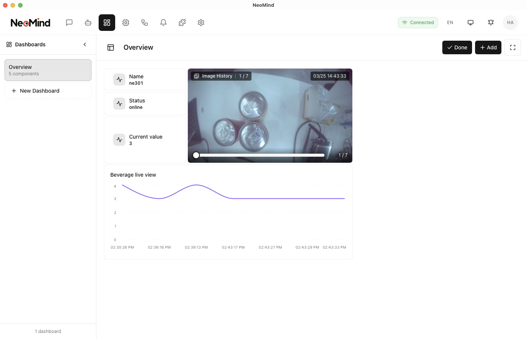The height and width of the screenshot is (339, 527).
Task: Open the Dashboards view in the top navbar
Action: [x=107, y=23]
